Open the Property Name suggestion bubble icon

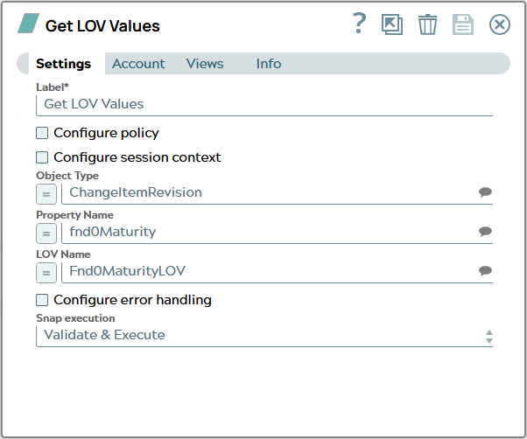485,232
